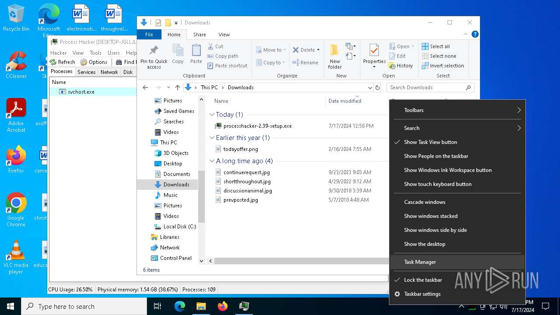The height and width of the screenshot is (315, 560).
Task: Select processhacker-2.39-setup.exe file
Action: click(x=257, y=126)
